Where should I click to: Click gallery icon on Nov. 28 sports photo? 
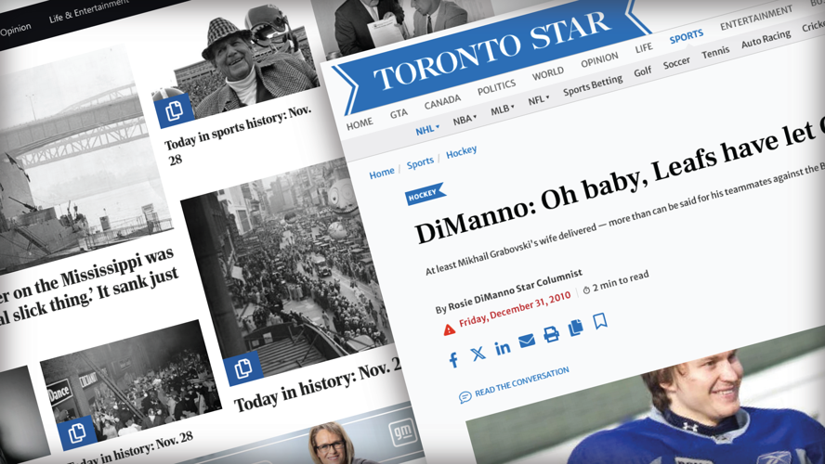pyautogui.click(x=174, y=111)
